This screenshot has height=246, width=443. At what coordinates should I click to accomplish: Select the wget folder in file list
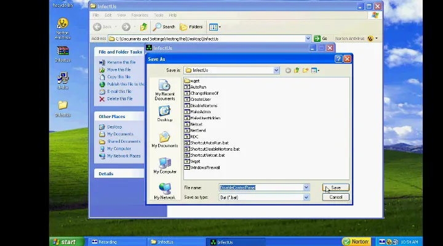pos(192,81)
